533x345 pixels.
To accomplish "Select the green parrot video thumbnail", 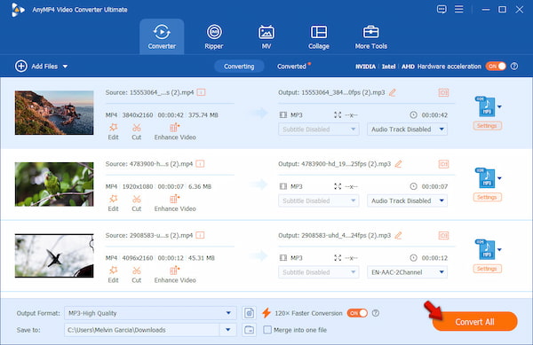I will pyautogui.click(x=54, y=184).
